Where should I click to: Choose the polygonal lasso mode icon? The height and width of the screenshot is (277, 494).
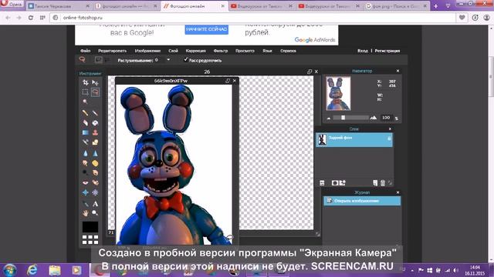(107, 60)
